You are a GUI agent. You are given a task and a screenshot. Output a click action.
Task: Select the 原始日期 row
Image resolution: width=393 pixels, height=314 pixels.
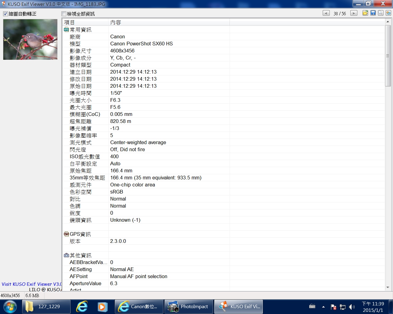223,86
